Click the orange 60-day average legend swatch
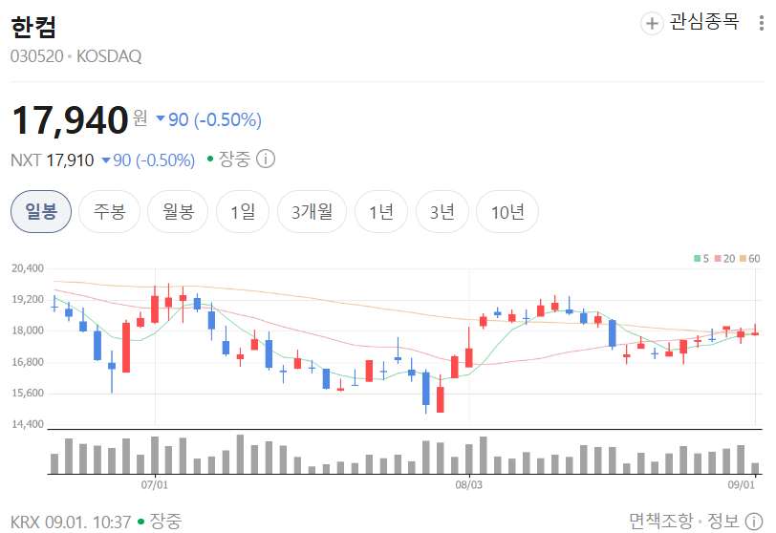Image resolution: width=776 pixels, height=533 pixels. (x=743, y=259)
